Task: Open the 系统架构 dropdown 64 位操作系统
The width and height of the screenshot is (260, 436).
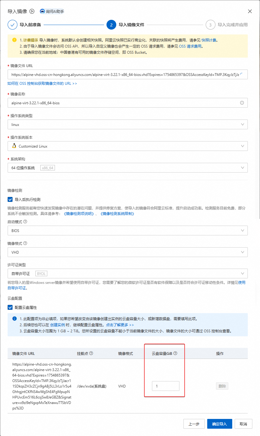Action: tap(128, 168)
